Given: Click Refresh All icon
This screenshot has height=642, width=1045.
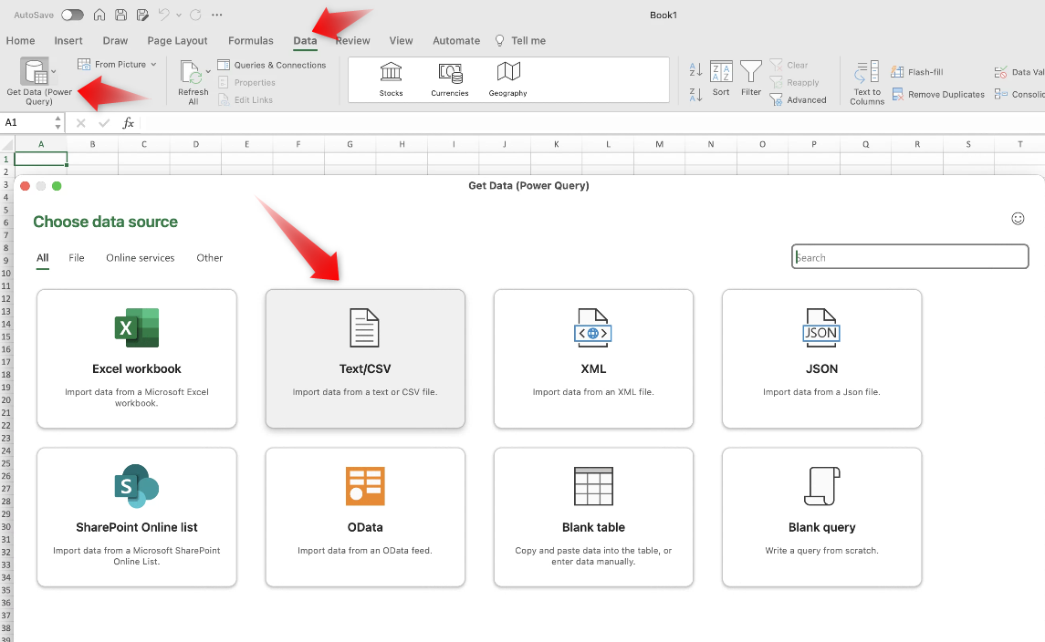Looking at the screenshot, I should point(191,73).
